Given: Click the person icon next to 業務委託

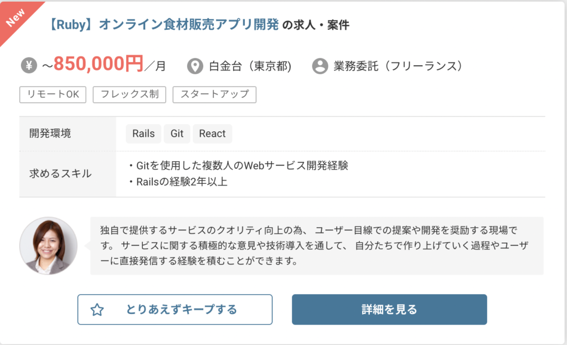Looking at the screenshot, I should [319, 65].
